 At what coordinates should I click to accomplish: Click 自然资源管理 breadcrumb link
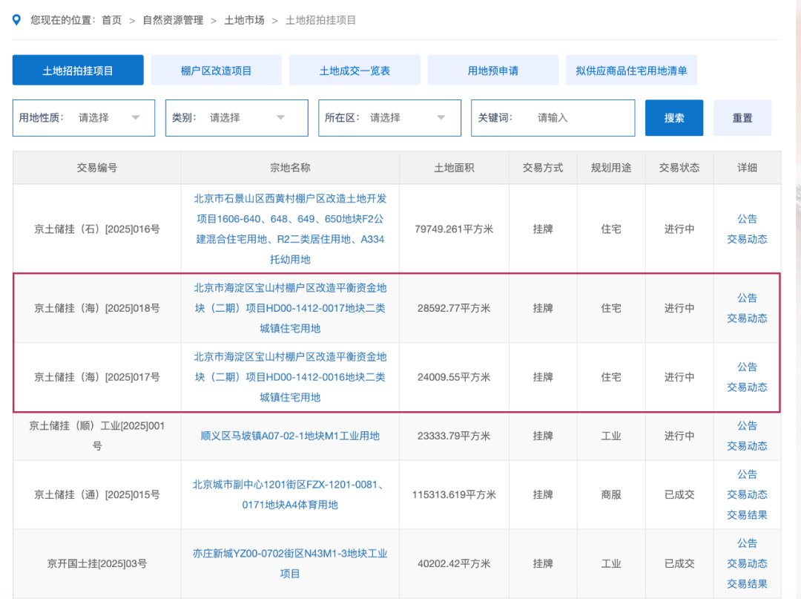tap(173, 20)
